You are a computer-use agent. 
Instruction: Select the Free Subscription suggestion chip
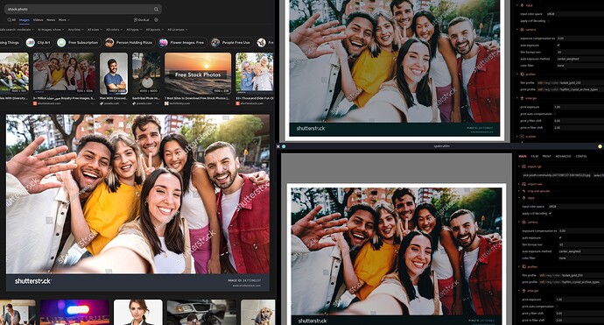(x=79, y=42)
